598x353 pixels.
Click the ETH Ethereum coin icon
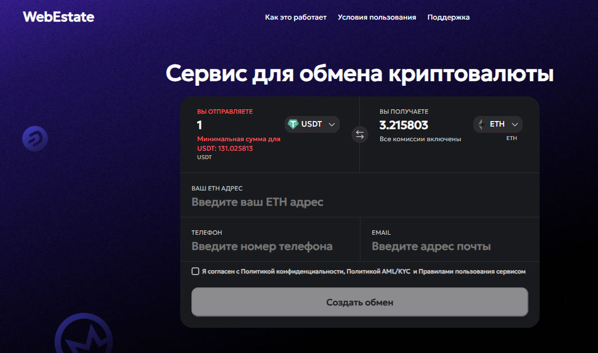[x=482, y=124]
